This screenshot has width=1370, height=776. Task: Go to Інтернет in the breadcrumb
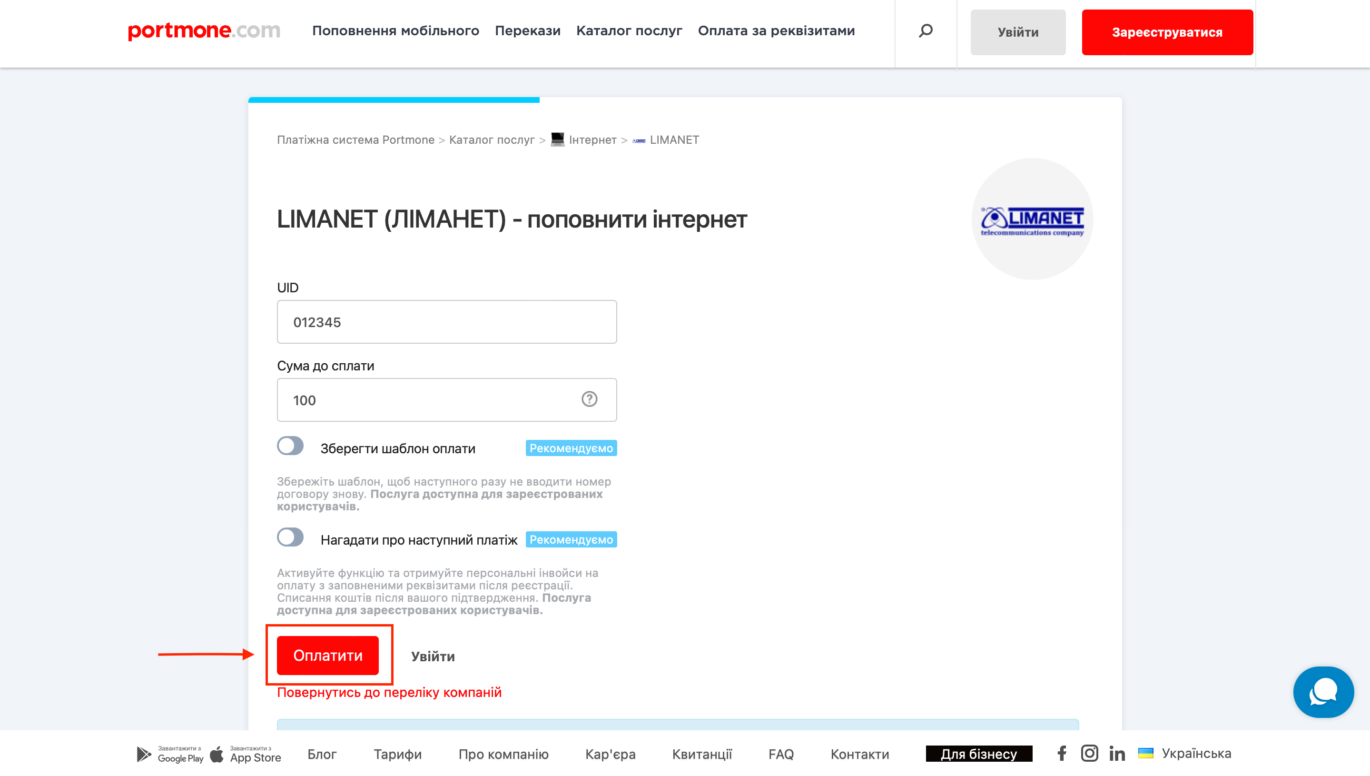coord(592,140)
